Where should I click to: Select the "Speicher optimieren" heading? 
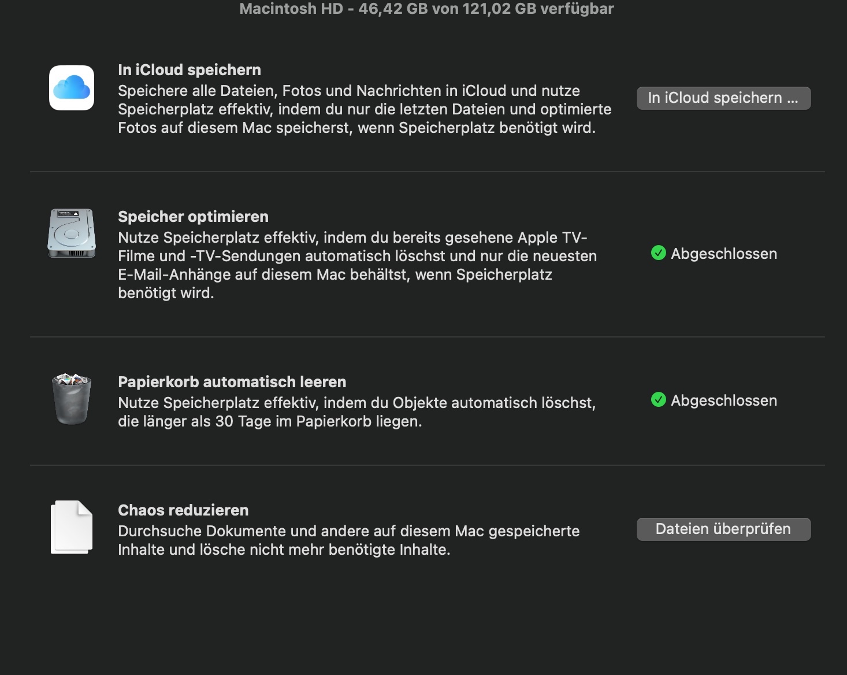pyautogui.click(x=193, y=217)
